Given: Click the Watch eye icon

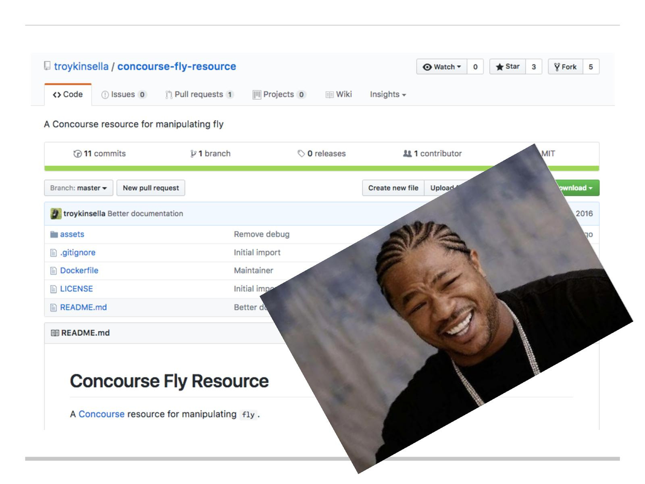Looking at the screenshot, I should 427,67.
